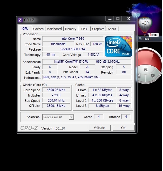The height and width of the screenshot is (171, 163).
Task: Click the Instructions field MMX, SSE list
Action: (x=87, y=77)
